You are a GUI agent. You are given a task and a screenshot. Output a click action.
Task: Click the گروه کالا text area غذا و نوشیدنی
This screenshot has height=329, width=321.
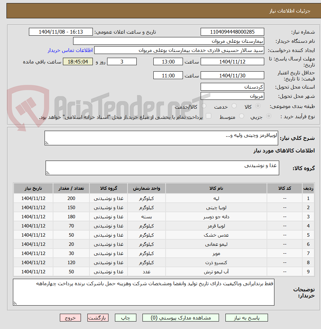click(x=162, y=168)
